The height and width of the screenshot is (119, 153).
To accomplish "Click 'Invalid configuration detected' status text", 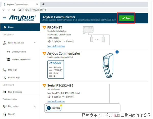I will (x=60, y=57).
